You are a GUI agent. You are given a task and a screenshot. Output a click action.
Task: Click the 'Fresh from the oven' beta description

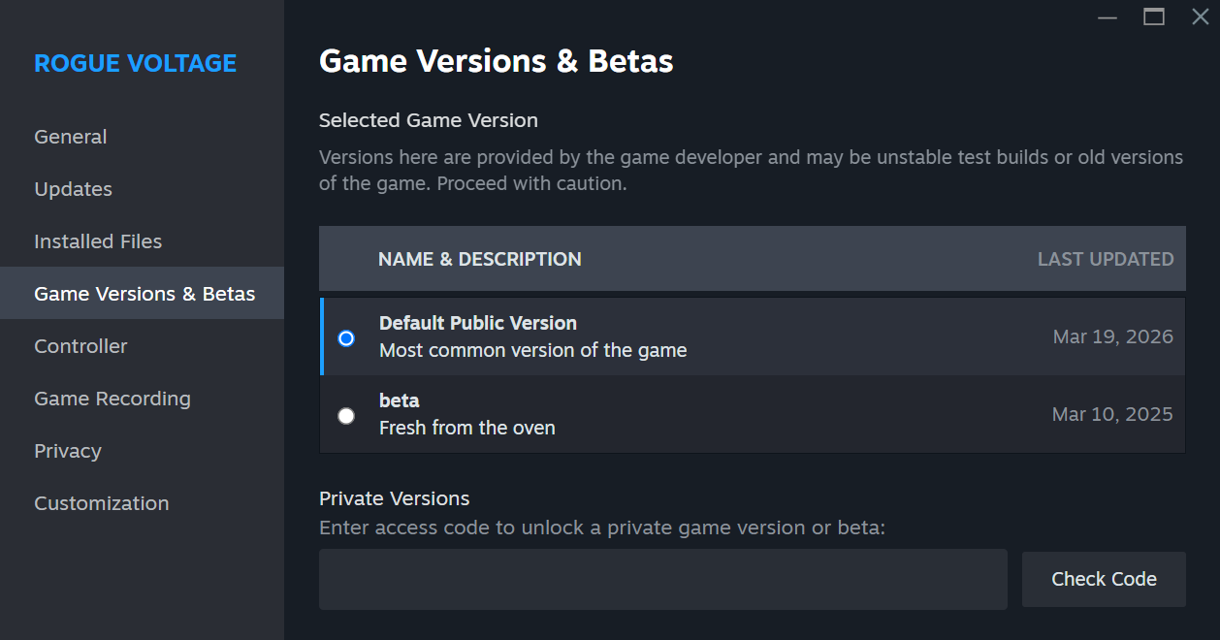pos(467,428)
